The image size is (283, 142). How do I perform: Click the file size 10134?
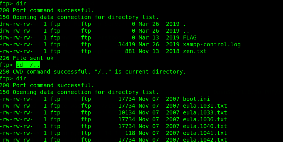(127, 112)
